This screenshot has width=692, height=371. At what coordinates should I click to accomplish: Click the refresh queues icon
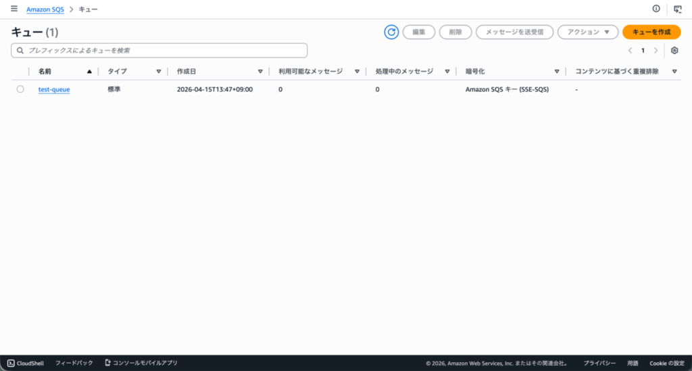point(391,32)
